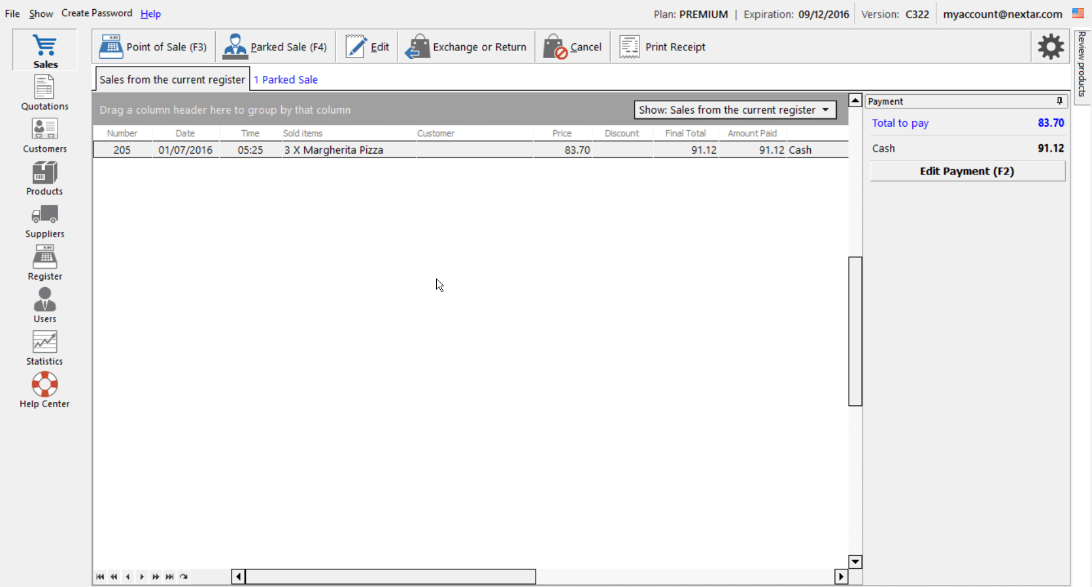Click the Create Password menu
Image resolution: width=1092 pixels, height=587 pixels.
pyautogui.click(x=97, y=13)
